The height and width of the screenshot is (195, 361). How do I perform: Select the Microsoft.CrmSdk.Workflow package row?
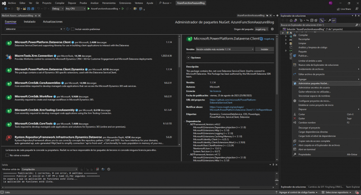[89, 98]
